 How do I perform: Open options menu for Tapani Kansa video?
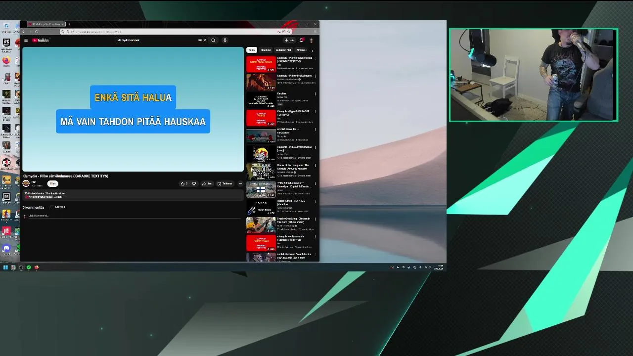click(315, 201)
